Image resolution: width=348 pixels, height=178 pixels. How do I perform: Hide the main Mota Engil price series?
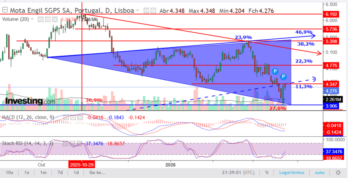click(146, 10)
